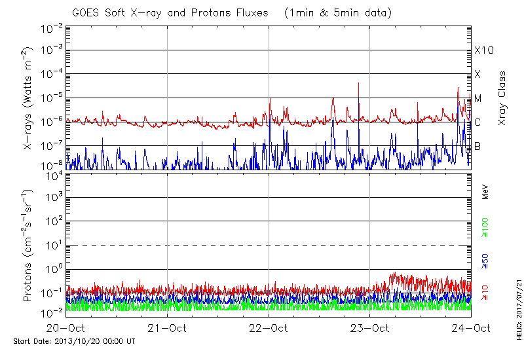Select the M class label
Image resolution: width=524 pixels, height=347 pixels.
click(x=478, y=99)
